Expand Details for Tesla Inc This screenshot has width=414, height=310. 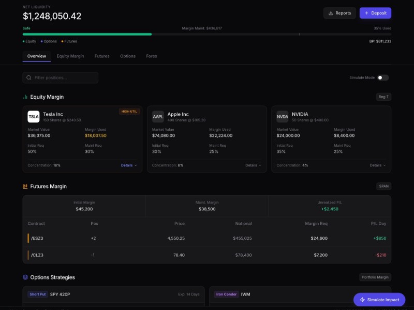coord(129,165)
